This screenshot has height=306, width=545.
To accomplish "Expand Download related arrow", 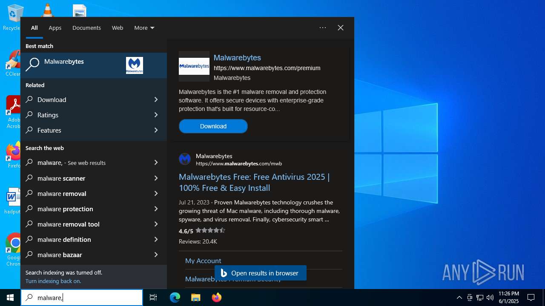I will pyautogui.click(x=156, y=99).
